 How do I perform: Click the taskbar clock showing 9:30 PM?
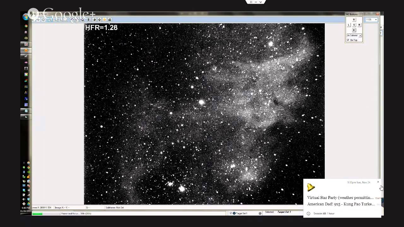[x=25, y=208]
